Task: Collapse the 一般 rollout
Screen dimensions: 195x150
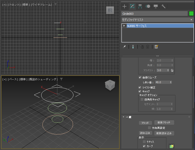Action: (x=123, y=117)
